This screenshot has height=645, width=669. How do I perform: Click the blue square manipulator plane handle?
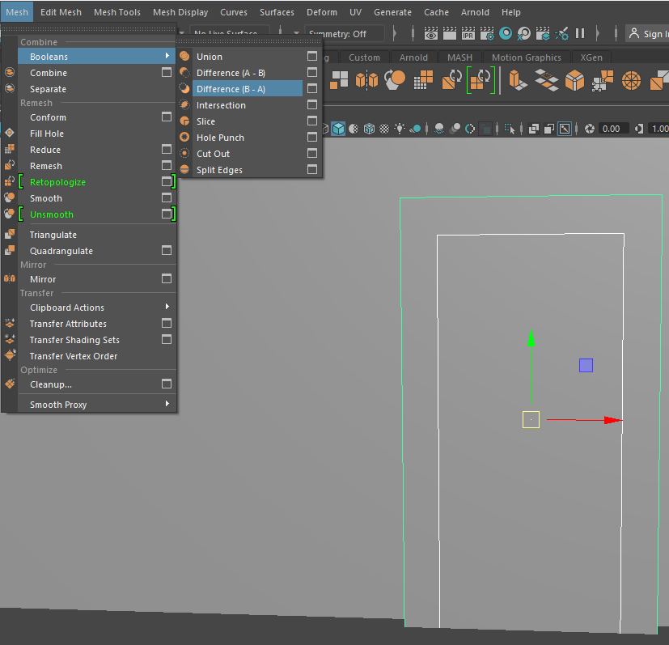click(x=586, y=366)
